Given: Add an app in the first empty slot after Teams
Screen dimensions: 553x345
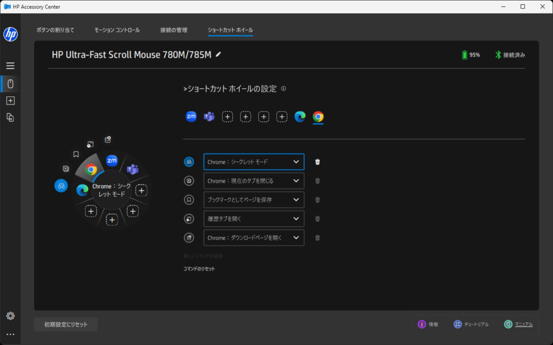Looking at the screenshot, I should pyautogui.click(x=227, y=116).
